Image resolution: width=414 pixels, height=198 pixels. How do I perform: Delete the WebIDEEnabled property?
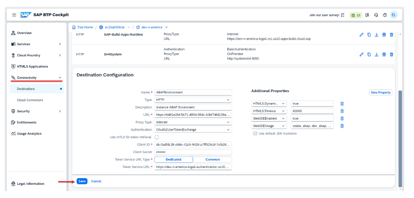point(342,118)
